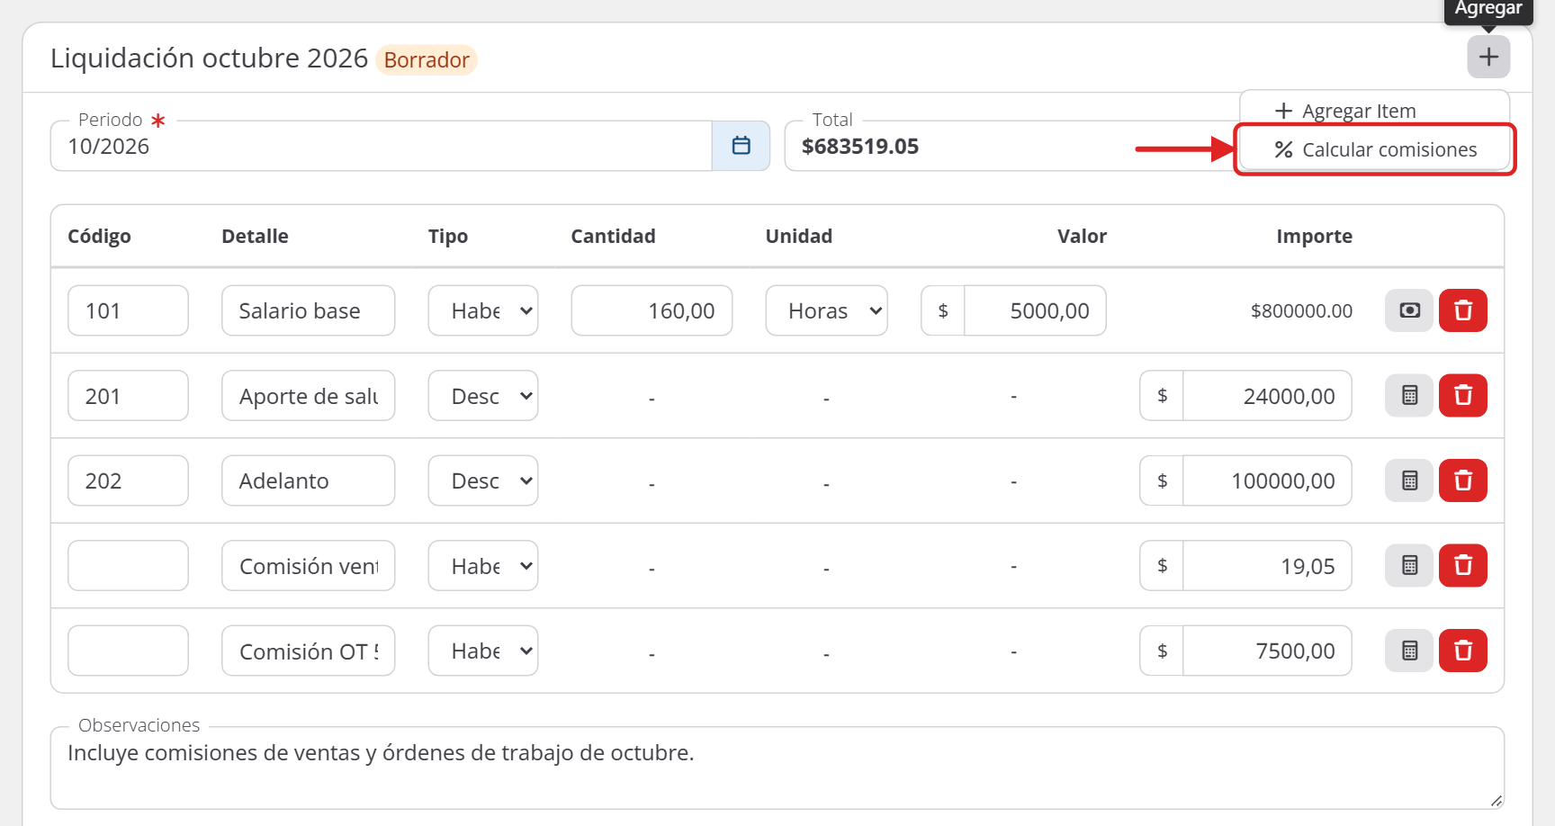Open Tipo dropdown for Comisión OT row
Image resolution: width=1555 pixels, height=826 pixels.
coord(483,651)
